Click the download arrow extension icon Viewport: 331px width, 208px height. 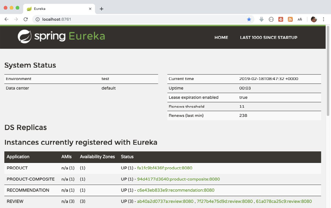point(262,19)
